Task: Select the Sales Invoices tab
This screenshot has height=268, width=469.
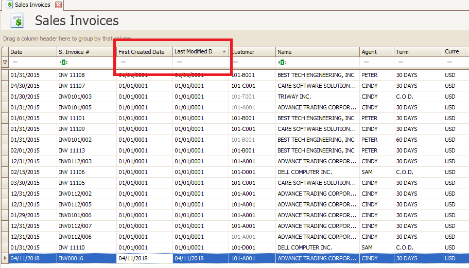Action: tap(32, 5)
